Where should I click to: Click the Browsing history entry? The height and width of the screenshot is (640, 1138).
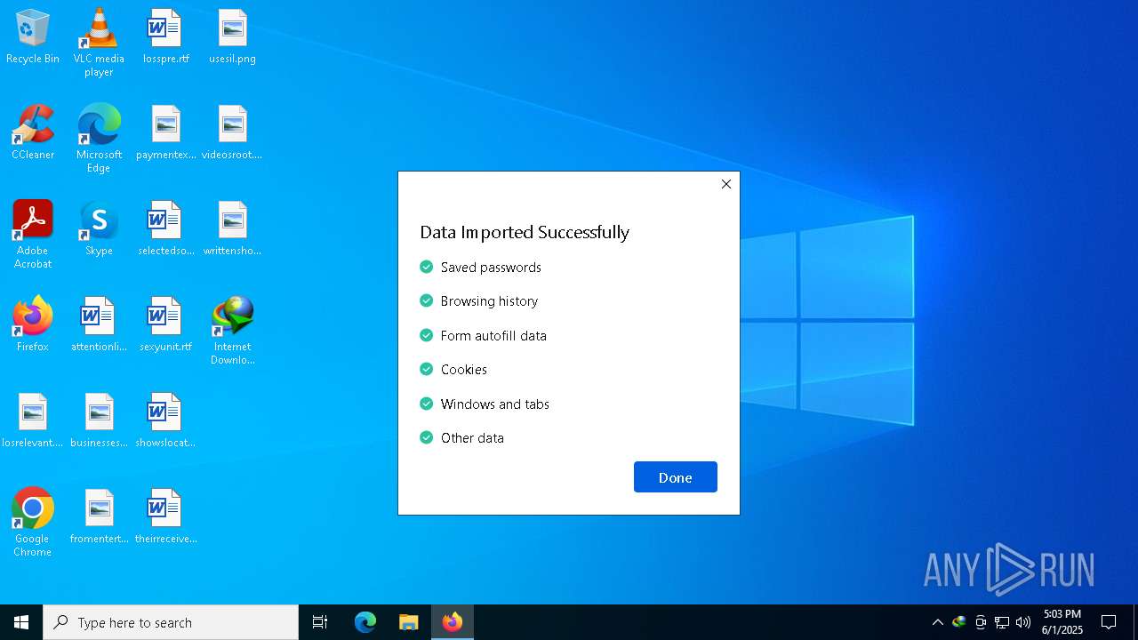click(x=478, y=301)
